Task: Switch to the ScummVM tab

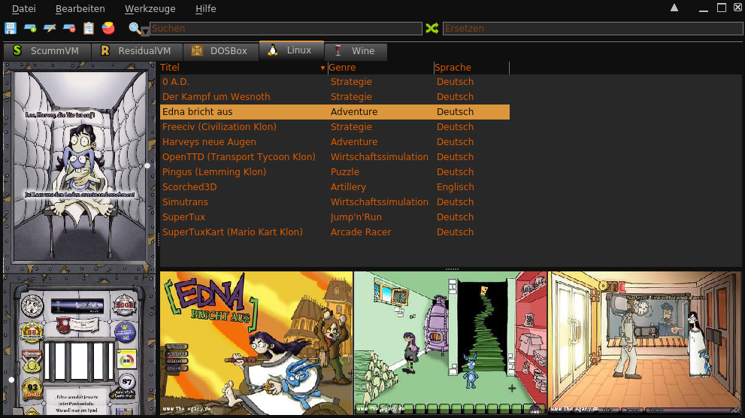Action: pyautogui.click(x=47, y=51)
